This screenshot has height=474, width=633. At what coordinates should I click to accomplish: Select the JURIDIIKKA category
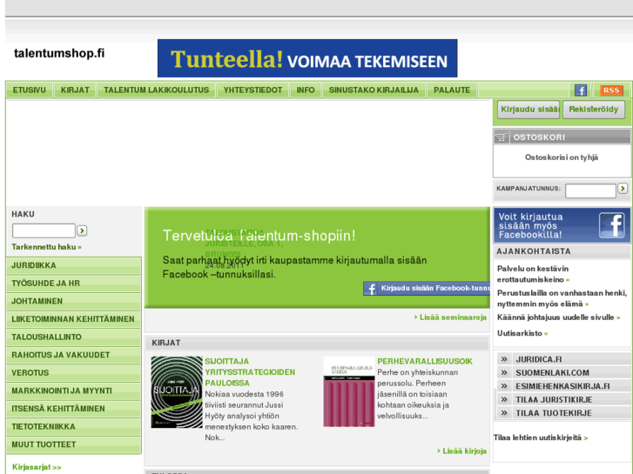click(74, 265)
